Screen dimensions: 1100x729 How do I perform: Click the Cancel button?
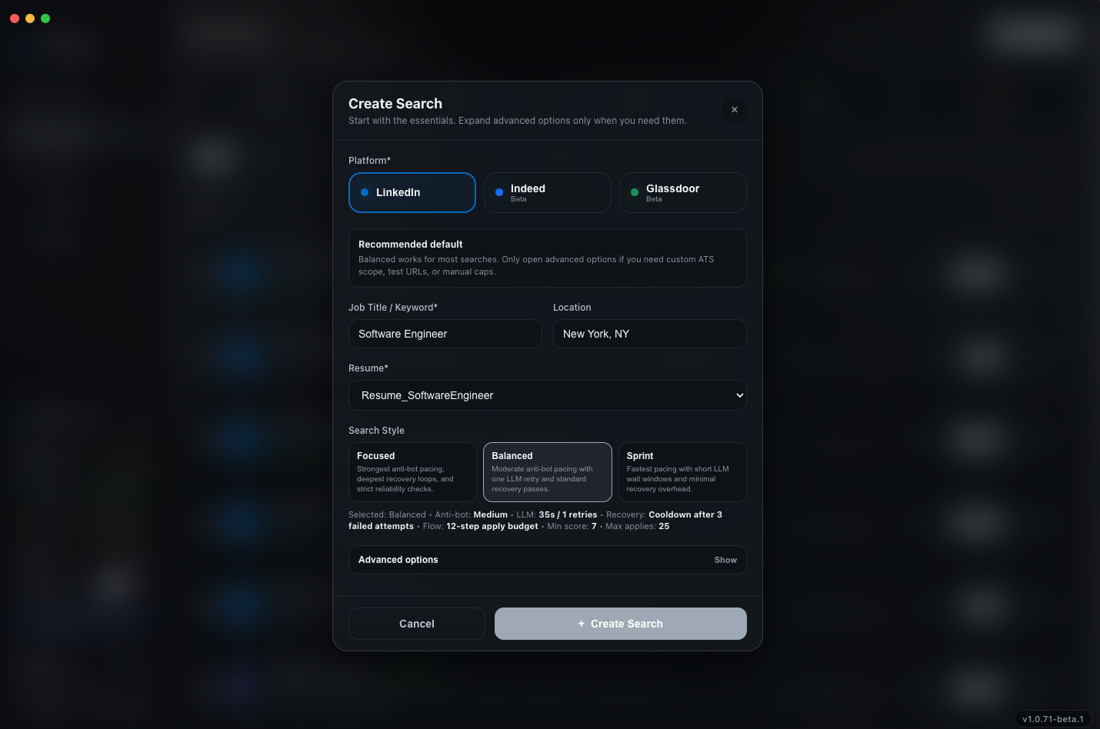[416, 624]
